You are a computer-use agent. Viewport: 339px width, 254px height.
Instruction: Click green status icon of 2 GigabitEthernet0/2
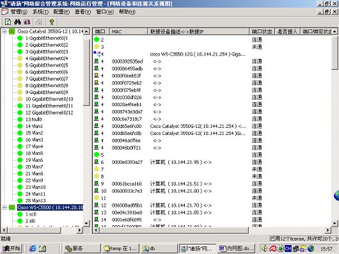pyautogui.click(x=20, y=45)
